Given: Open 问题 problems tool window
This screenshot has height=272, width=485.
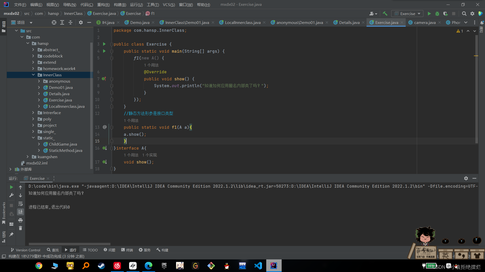Looking at the screenshot, I should click(109, 250).
